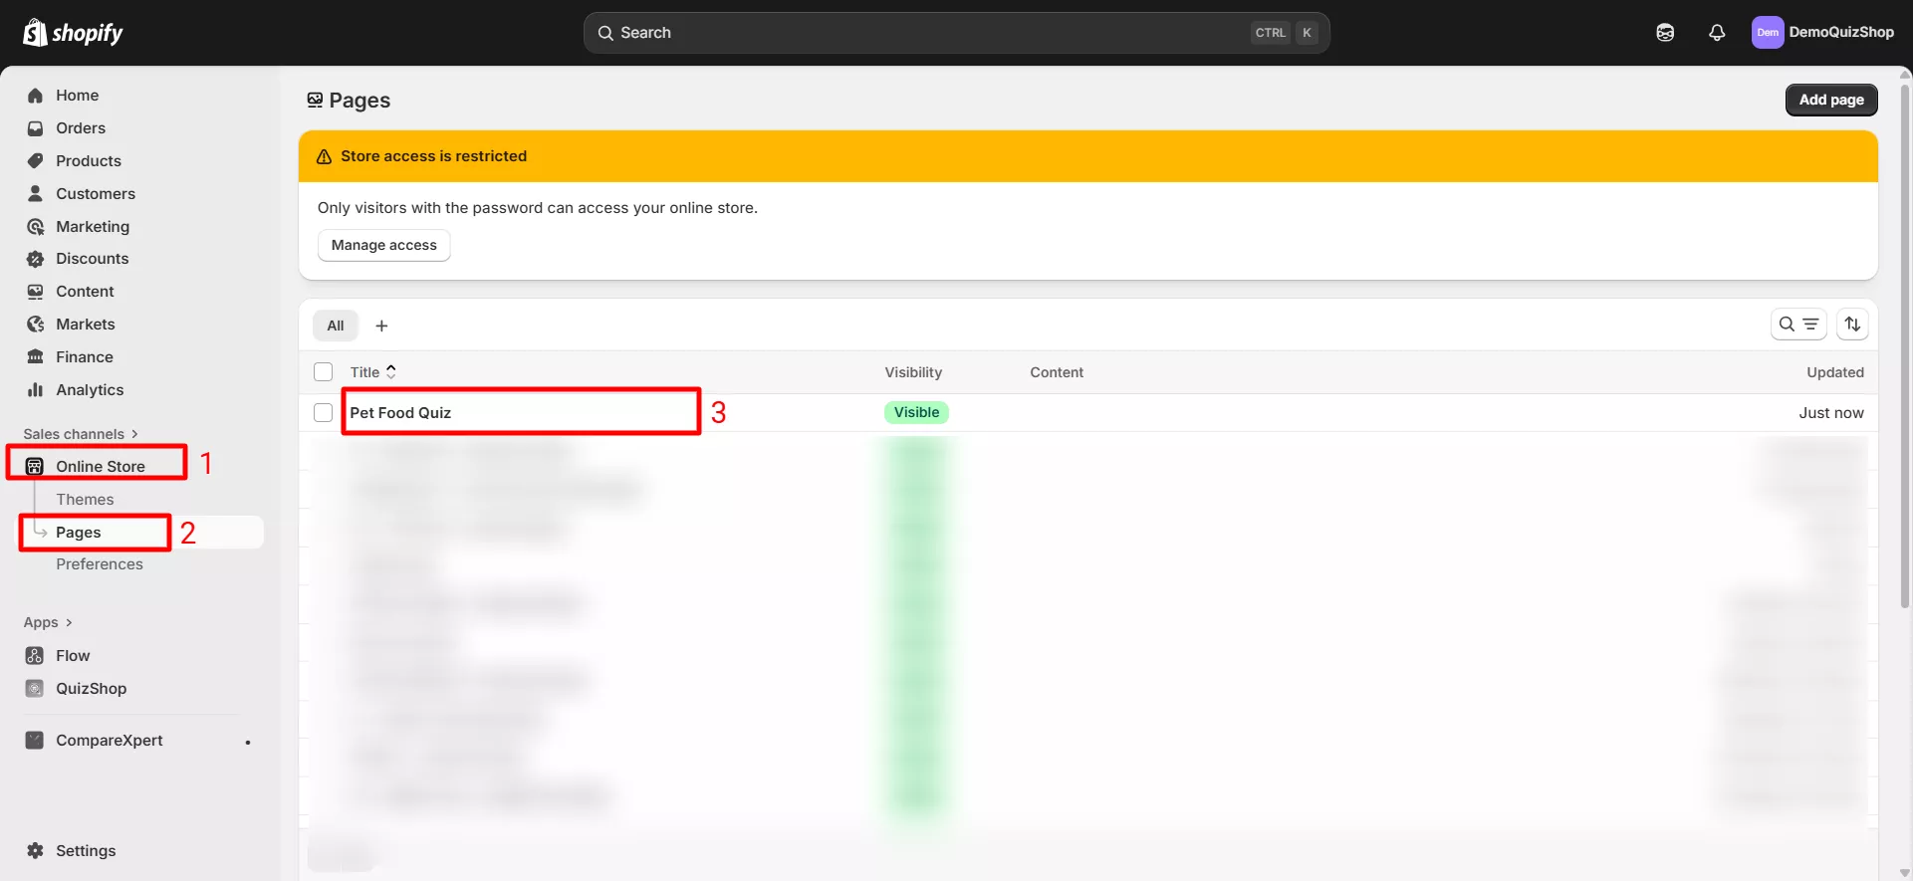
Task: Sort by Title column arrow
Action: click(x=391, y=371)
